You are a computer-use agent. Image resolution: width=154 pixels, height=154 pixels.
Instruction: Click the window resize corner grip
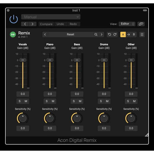[x=147, y=135]
